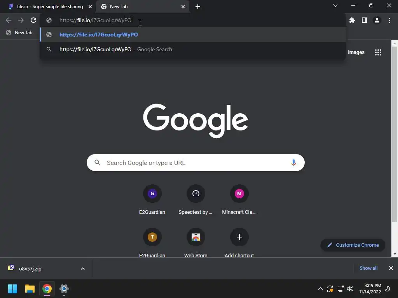Open the E2Guardian shortcut with G icon

tap(152, 199)
